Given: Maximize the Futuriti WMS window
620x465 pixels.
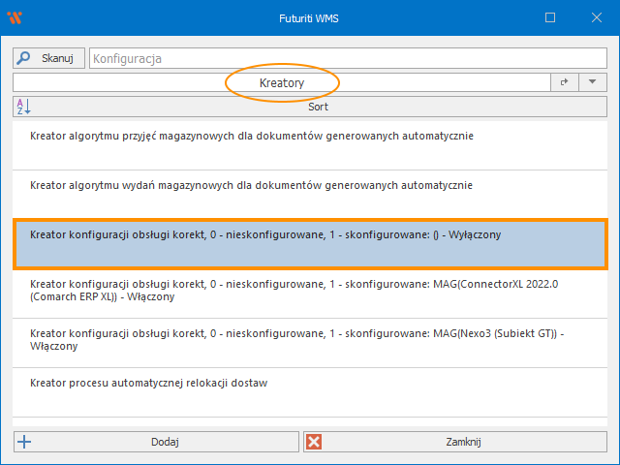Looking at the screenshot, I should tap(550, 17).
